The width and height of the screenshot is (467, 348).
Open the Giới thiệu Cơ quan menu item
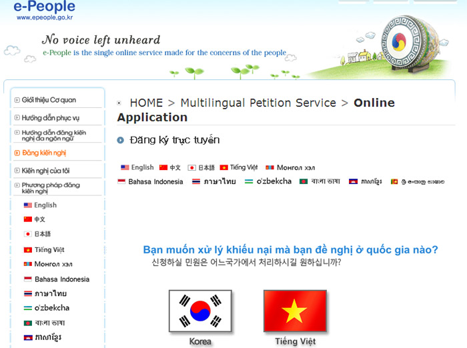(49, 100)
